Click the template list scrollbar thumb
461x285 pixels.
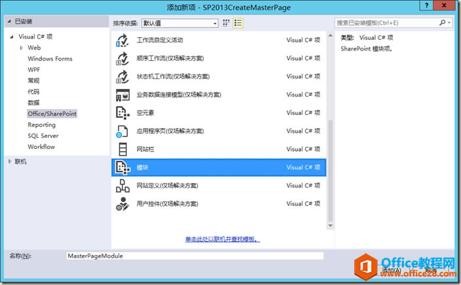point(330,171)
